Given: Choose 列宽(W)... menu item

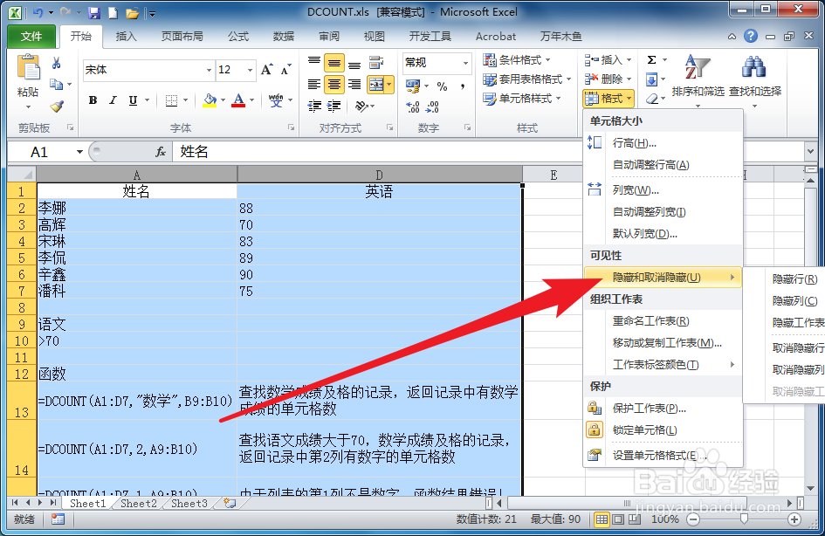Looking at the screenshot, I should pos(663,190).
